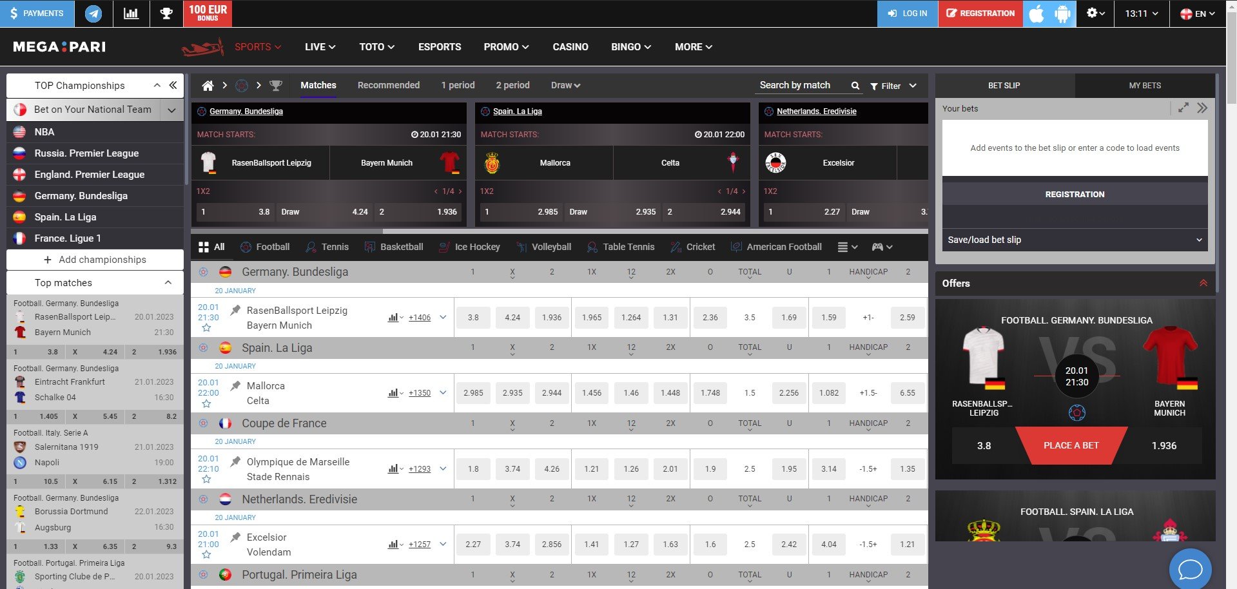The height and width of the screenshot is (589, 1237).
Task: Switch to the 1 period tab
Action: point(458,85)
